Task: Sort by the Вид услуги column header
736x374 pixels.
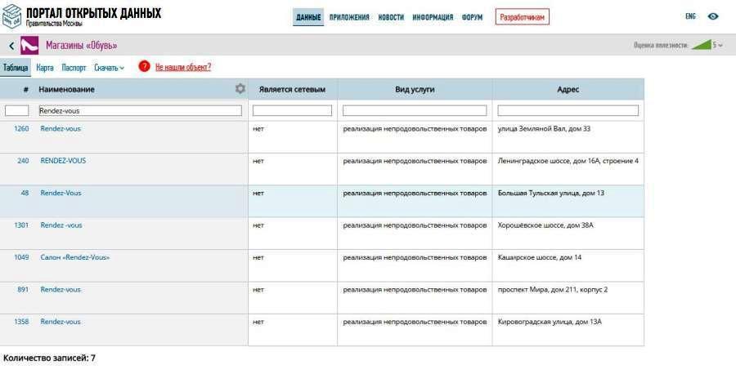Action: (415, 89)
